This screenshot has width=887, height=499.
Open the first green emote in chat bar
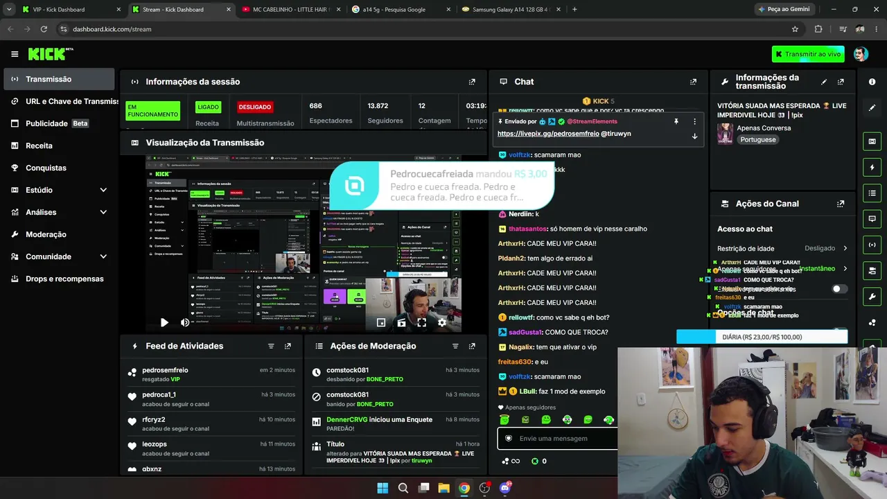coord(504,419)
